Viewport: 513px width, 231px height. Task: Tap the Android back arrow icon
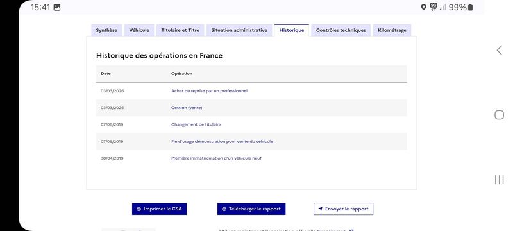[x=499, y=50]
